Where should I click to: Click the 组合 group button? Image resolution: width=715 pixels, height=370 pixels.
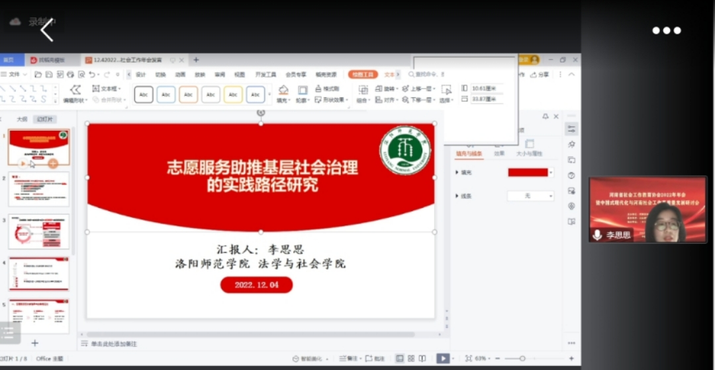[x=363, y=94]
